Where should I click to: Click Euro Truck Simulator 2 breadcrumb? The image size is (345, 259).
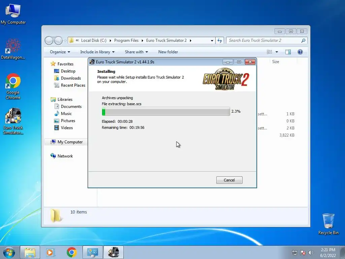tap(166, 40)
